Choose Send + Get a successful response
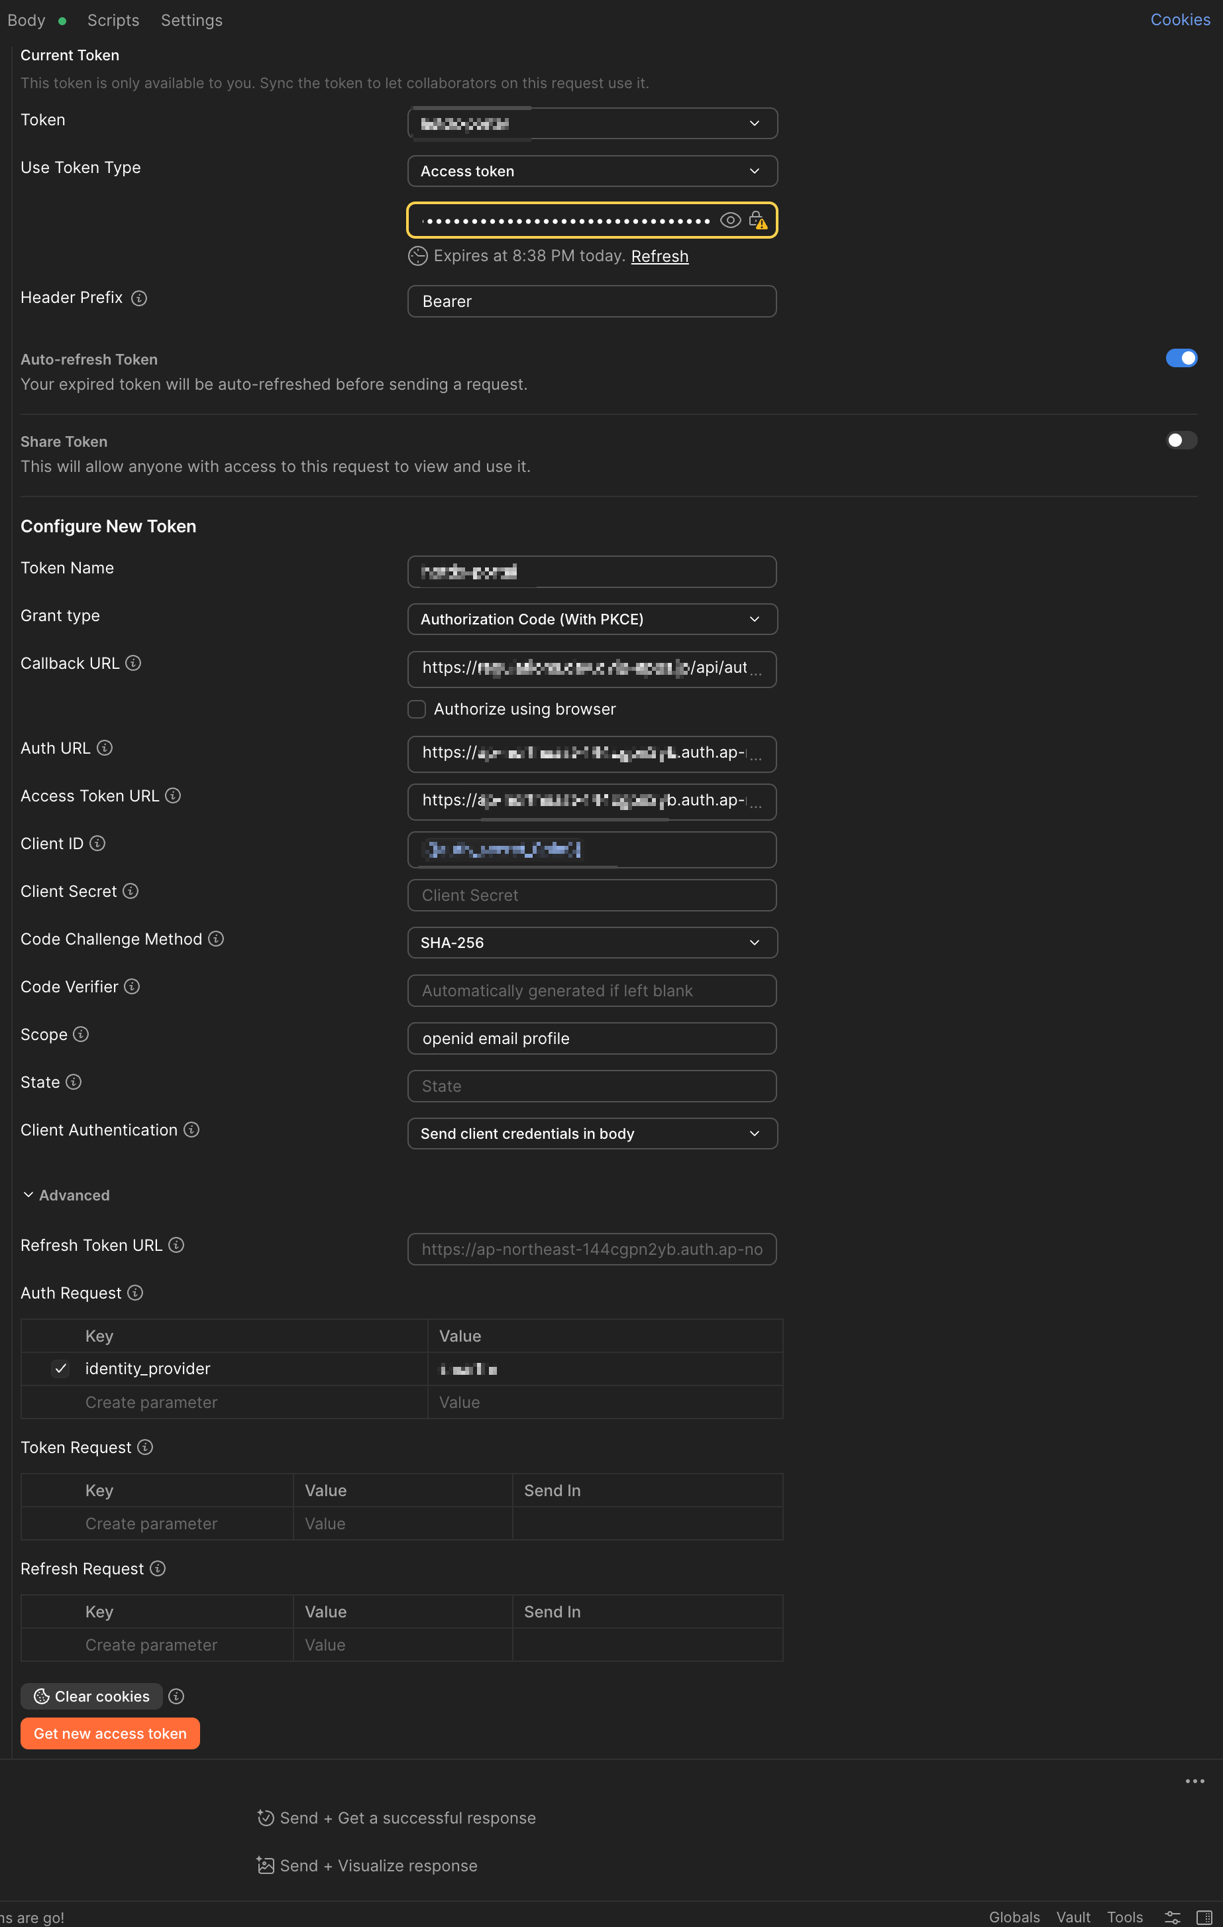 pos(408,1818)
